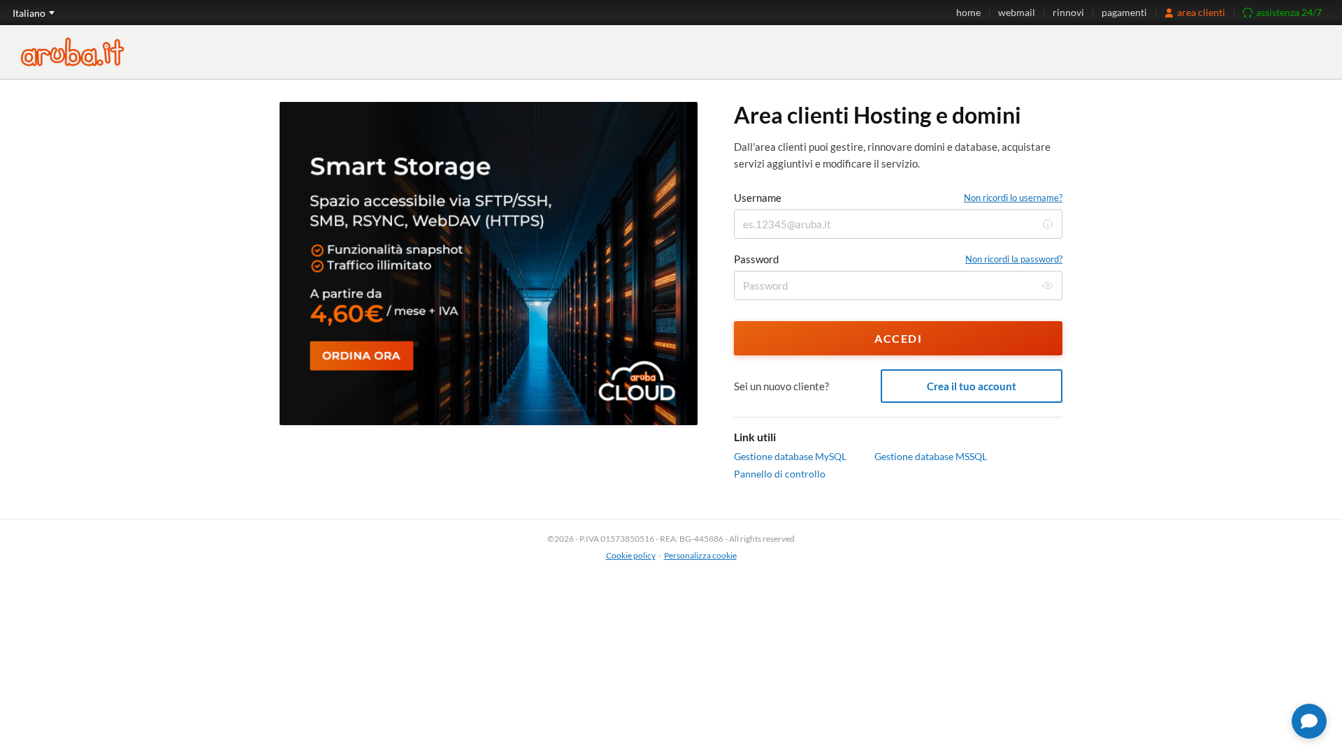Go to home in top navigation

(968, 13)
